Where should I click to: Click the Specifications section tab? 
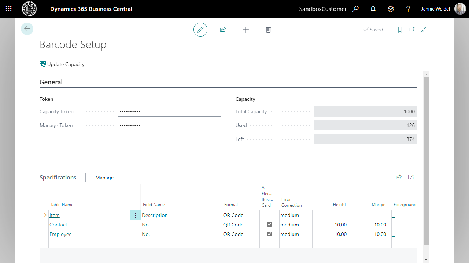pos(58,177)
